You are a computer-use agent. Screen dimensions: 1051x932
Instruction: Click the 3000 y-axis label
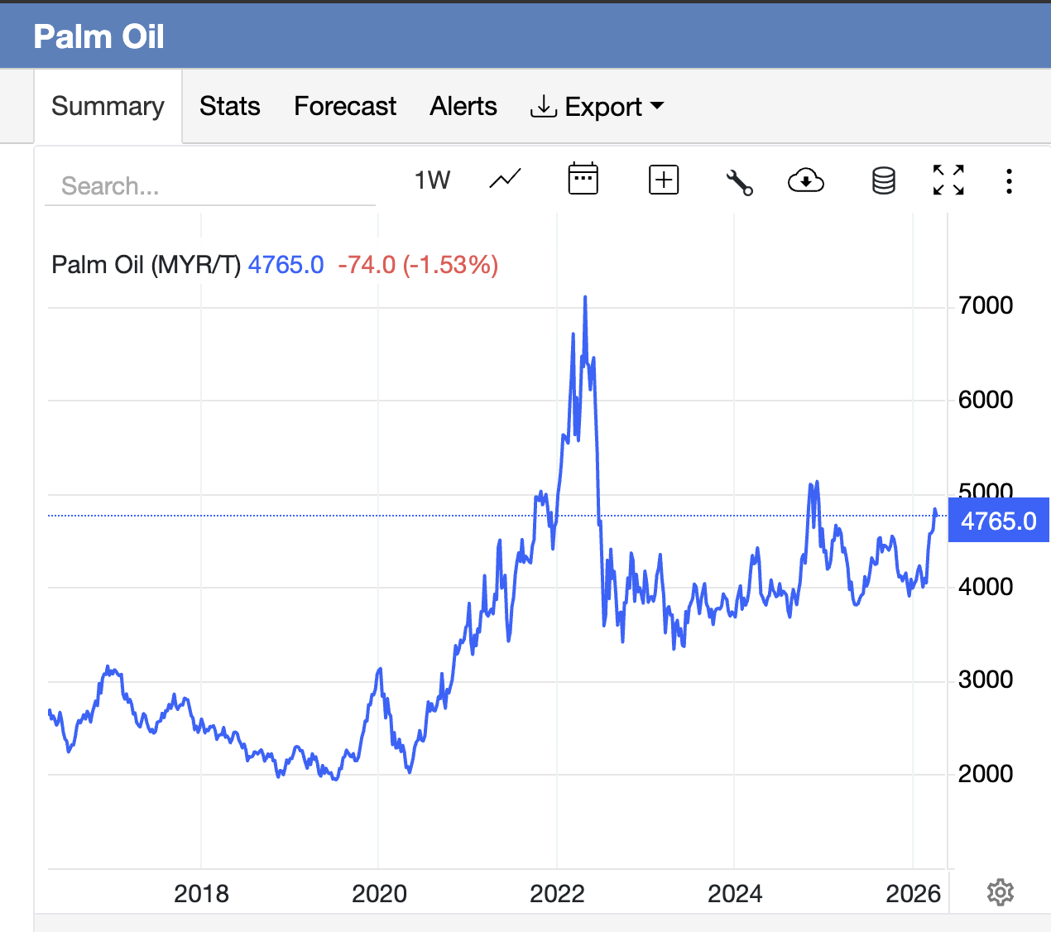pos(986,680)
